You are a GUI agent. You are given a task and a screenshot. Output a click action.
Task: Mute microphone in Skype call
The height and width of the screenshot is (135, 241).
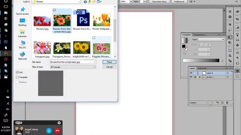[49, 131]
